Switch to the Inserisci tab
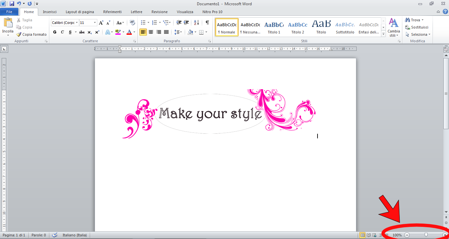Image resolution: width=449 pixels, height=239 pixels. pos(50,12)
